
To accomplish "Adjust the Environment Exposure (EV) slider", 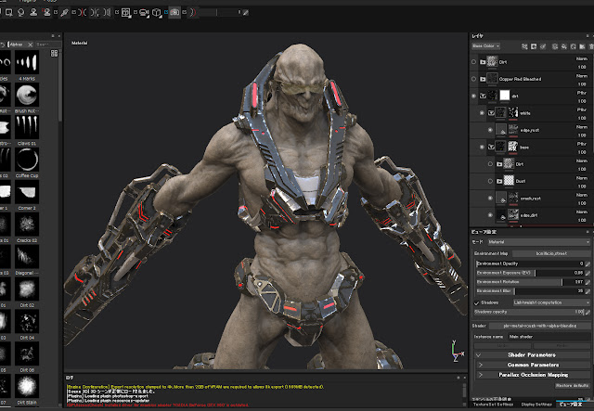I will [x=530, y=273].
